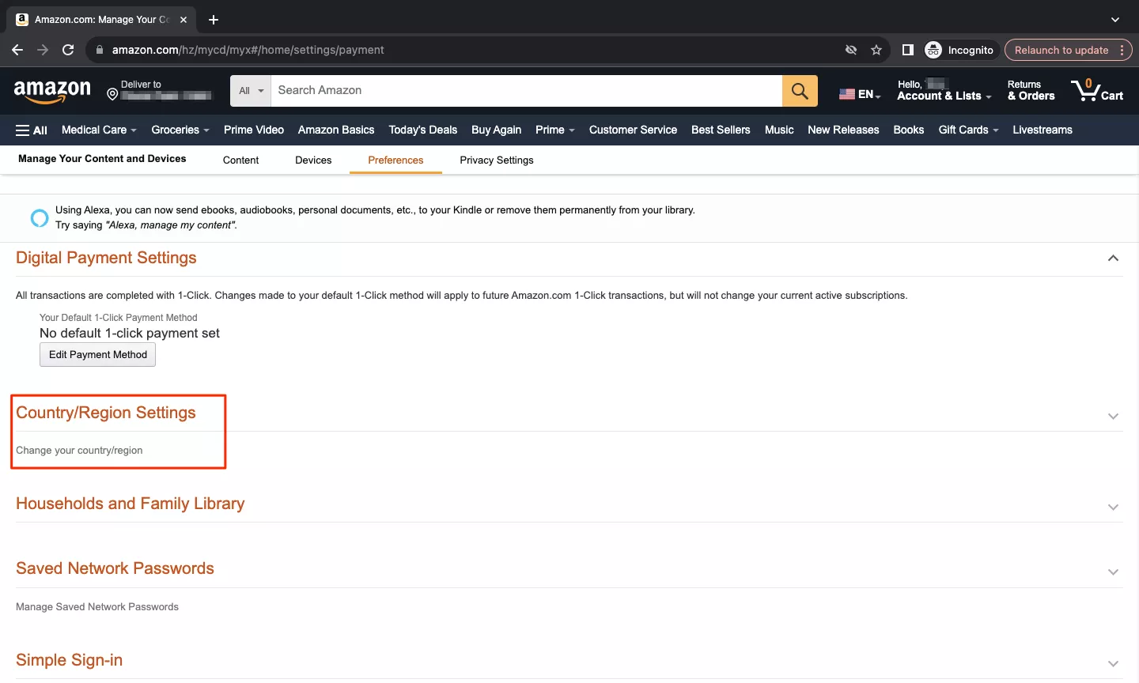Bookmark this page with star icon
The image size is (1139, 683).
tap(876, 50)
